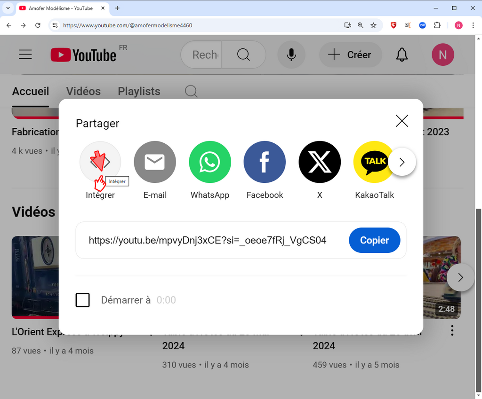
Task: Click the 0:00 start time field
Action: (166, 300)
